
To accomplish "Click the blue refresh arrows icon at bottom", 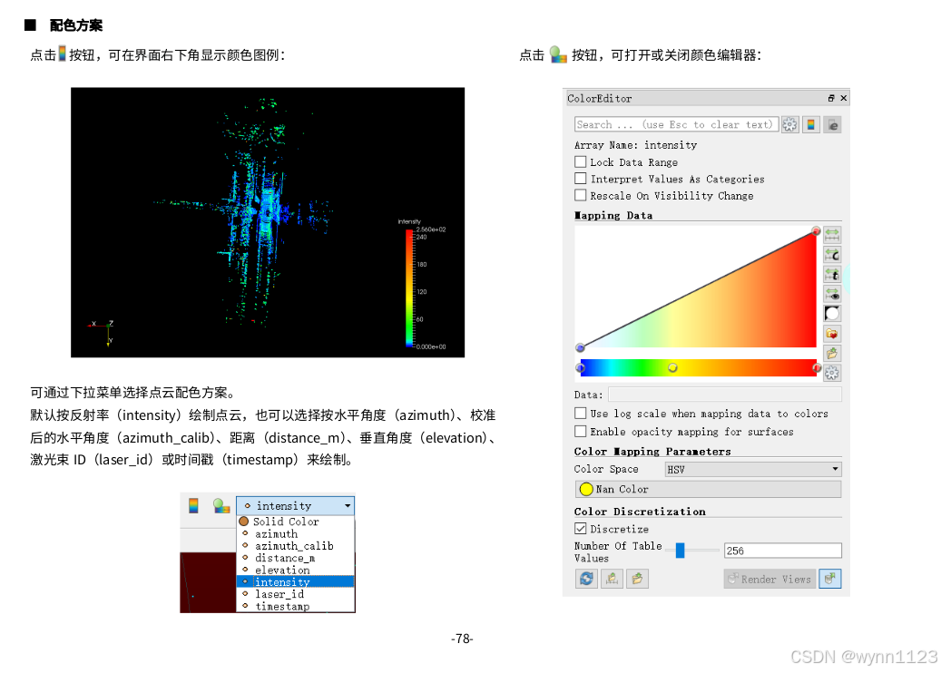I will pos(586,579).
